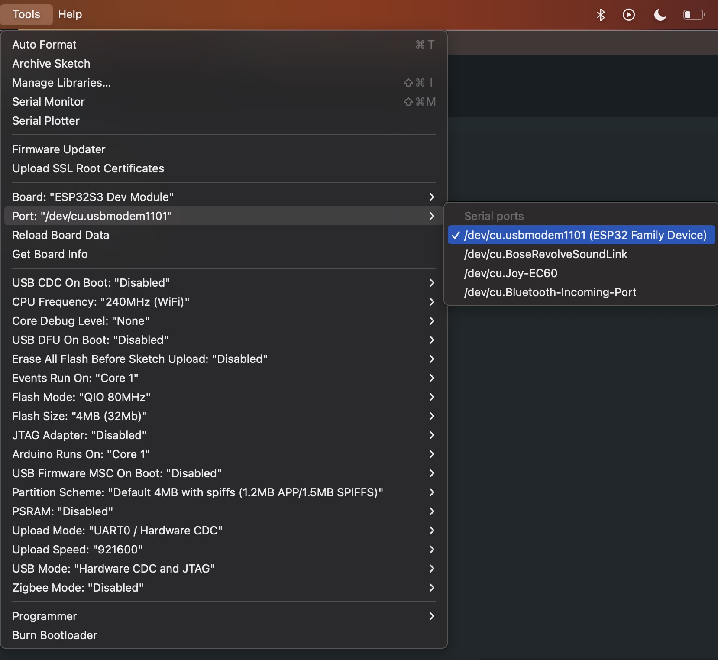Open JTAG Adapter option
Viewport: 718px width, 660px height.
coord(224,435)
